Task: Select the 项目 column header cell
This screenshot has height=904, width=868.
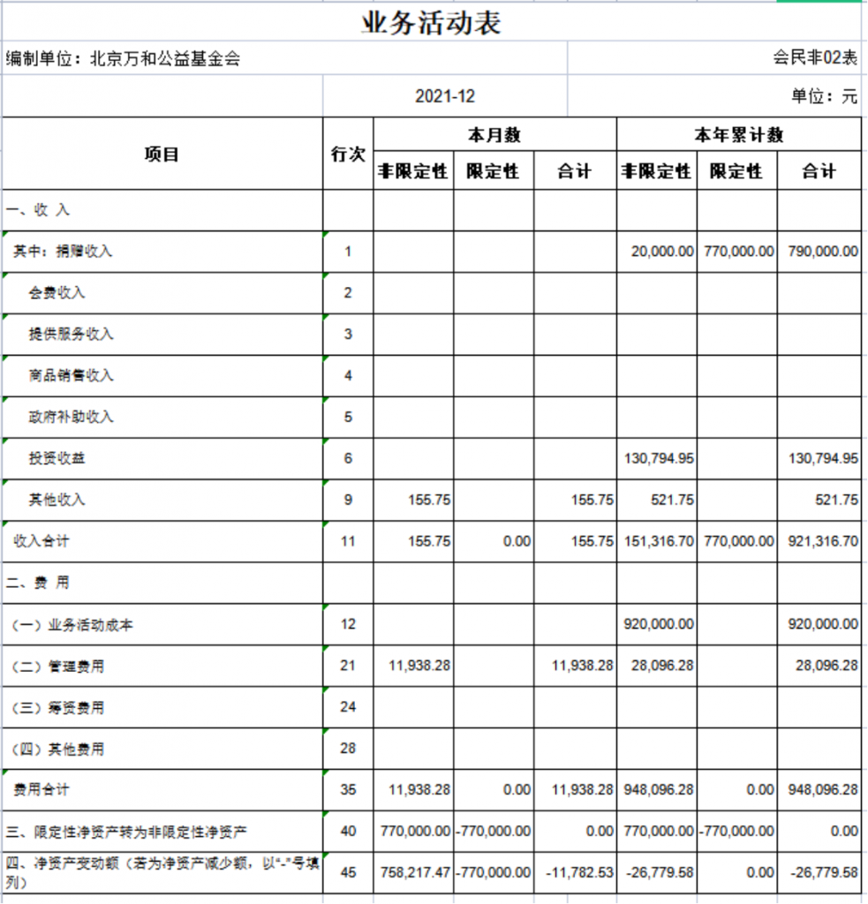Action: point(162,154)
